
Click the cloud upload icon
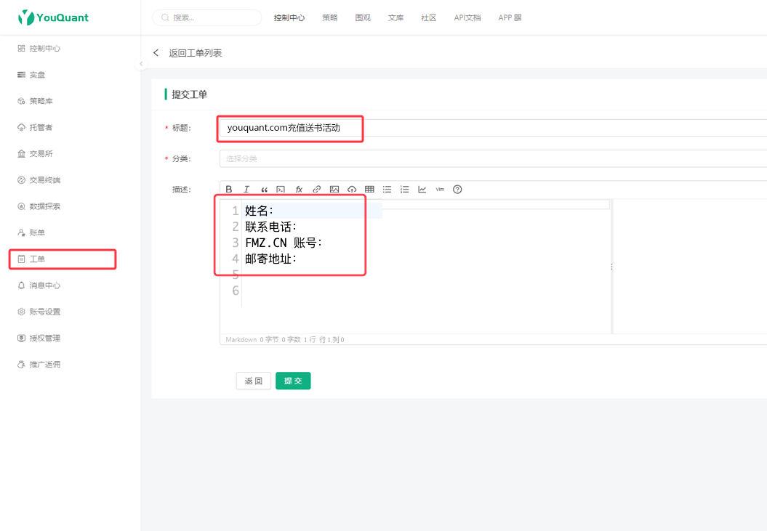(x=352, y=189)
